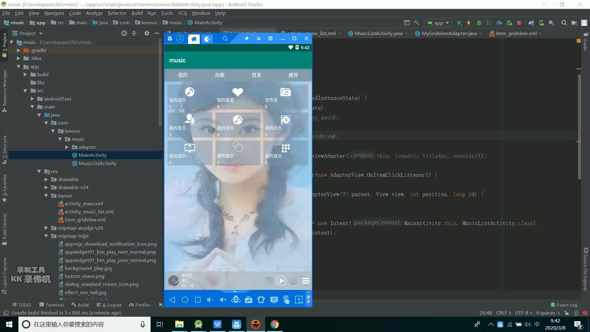Open the app run configuration dropdown
This screenshot has height=332, width=590.
point(439,23)
